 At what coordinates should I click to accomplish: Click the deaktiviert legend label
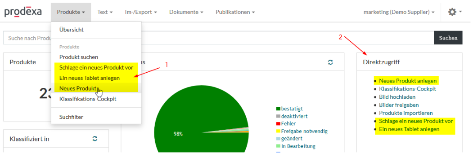pos(294,116)
